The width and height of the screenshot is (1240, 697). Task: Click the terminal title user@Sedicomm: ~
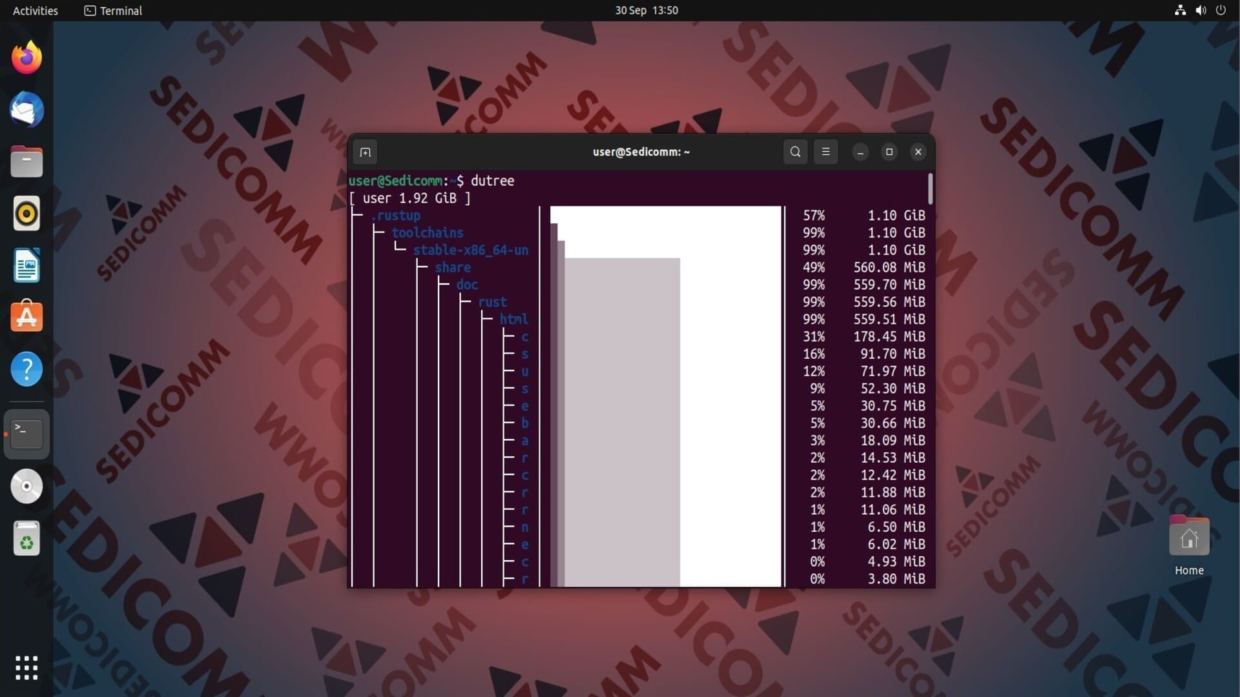click(x=641, y=152)
